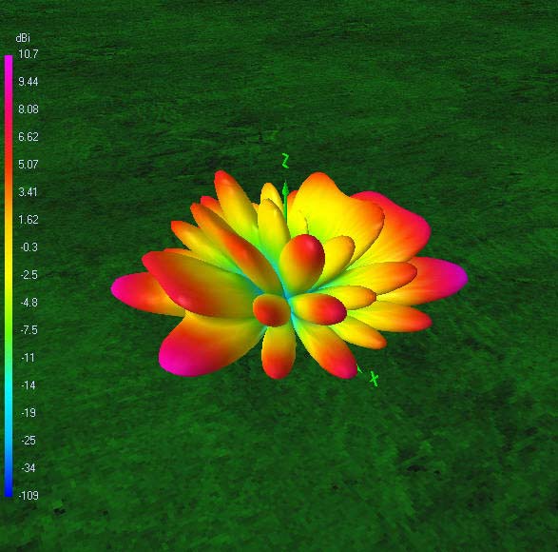Viewport: 558px width, 552px height.
Task: Select the -14 value on the color scale
Action: point(29,385)
